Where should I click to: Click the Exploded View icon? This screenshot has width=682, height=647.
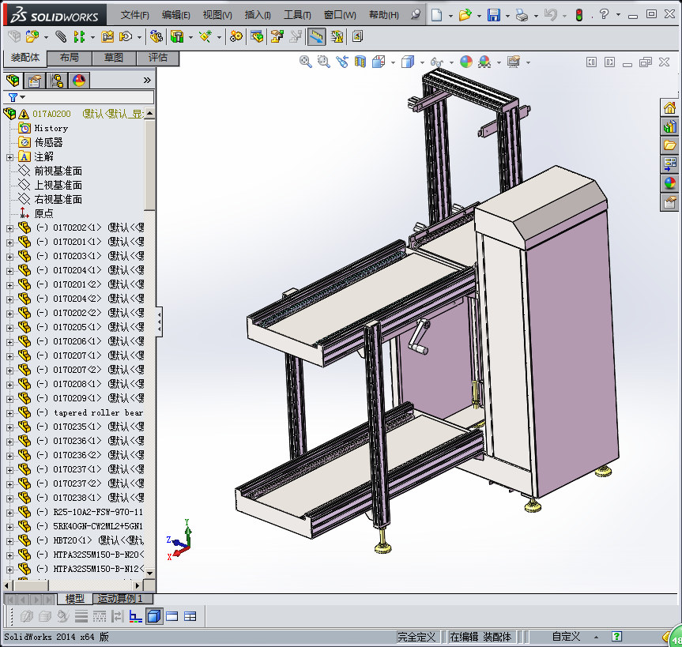(x=277, y=36)
